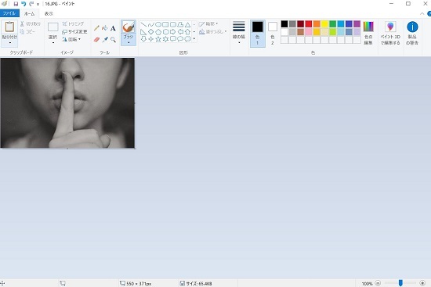Image resolution: width=431 pixels, height=287 pixels.
Task: Open the Select options dropdown arrow
Action: point(53,43)
